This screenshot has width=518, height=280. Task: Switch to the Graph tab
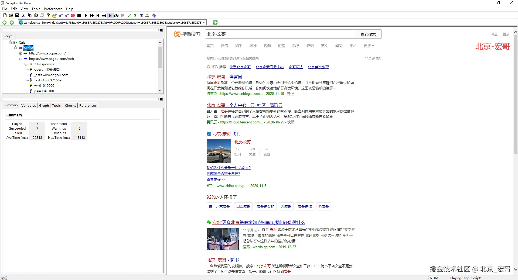click(x=44, y=106)
